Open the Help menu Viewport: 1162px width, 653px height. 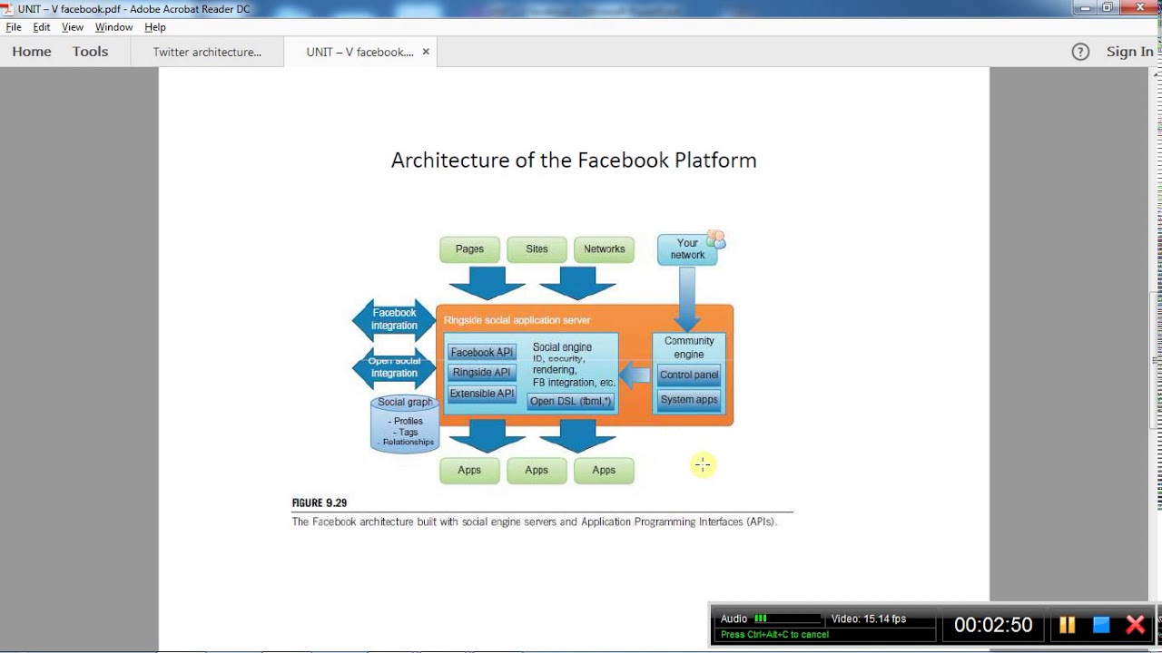point(155,27)
